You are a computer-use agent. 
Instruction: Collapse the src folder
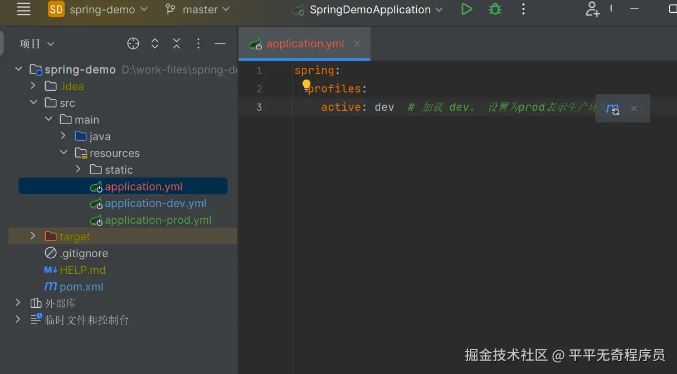point(33,102)
